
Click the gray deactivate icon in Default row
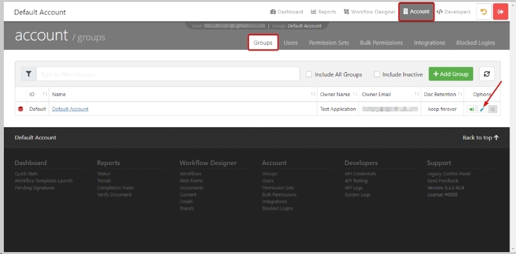(x=493, y=109)
